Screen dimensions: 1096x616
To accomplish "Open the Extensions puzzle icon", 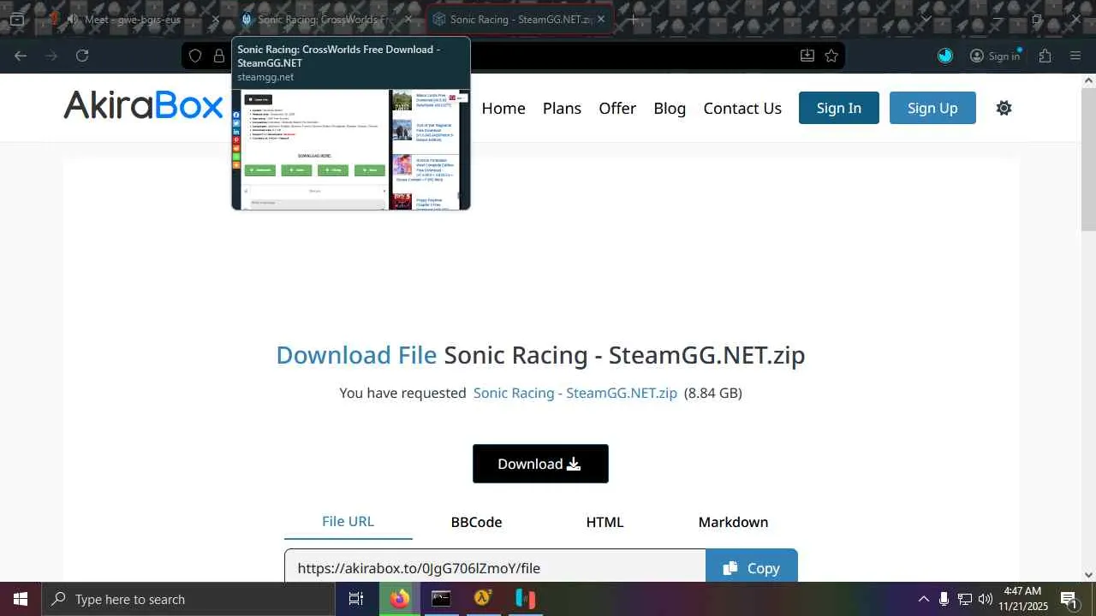I will [x=1045, y=56].
